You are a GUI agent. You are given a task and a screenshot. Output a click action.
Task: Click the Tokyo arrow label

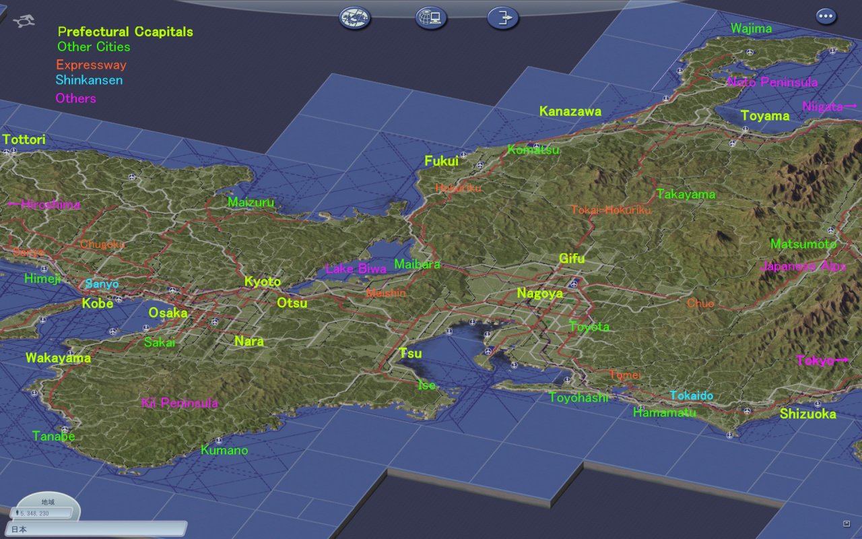[822, 361]
